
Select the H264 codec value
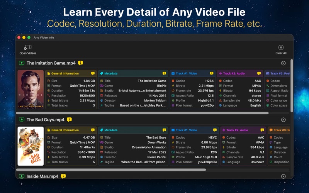click(x=209, y=81)
